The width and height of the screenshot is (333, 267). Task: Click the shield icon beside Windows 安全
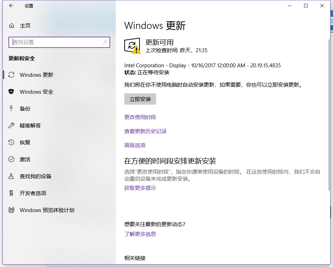(x=11, y=92)
